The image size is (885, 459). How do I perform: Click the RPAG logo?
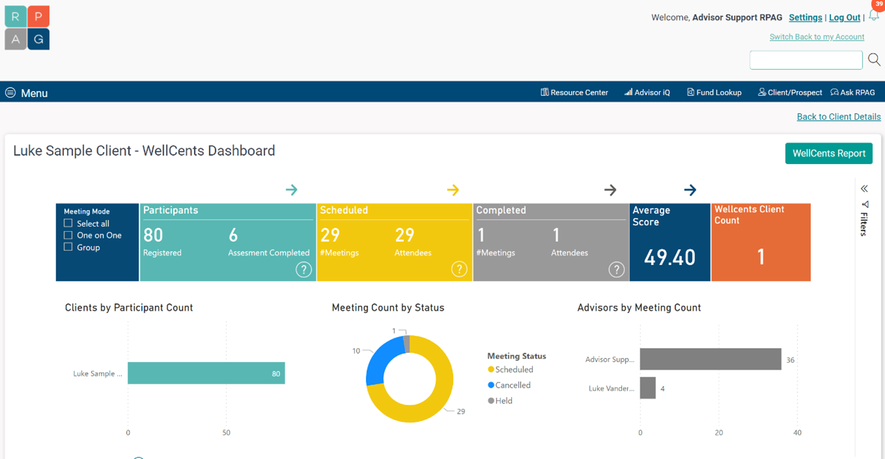(27, 28)
